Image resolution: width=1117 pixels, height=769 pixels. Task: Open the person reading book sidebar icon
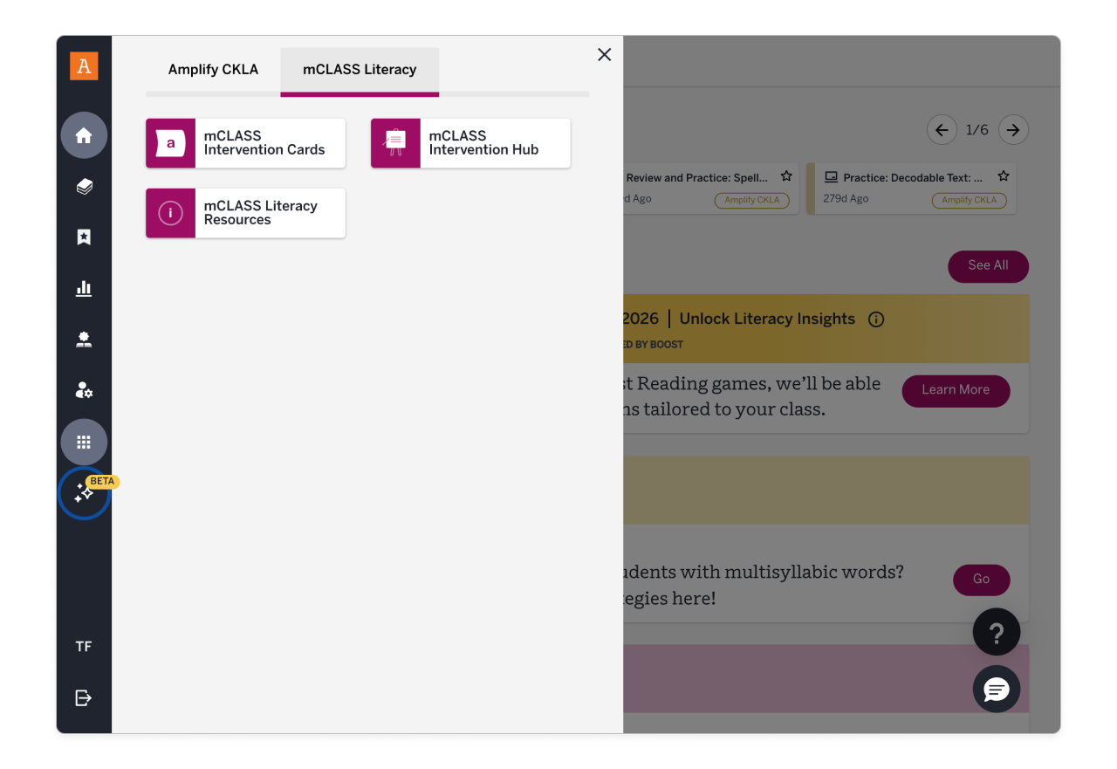[x=84, y=340]
